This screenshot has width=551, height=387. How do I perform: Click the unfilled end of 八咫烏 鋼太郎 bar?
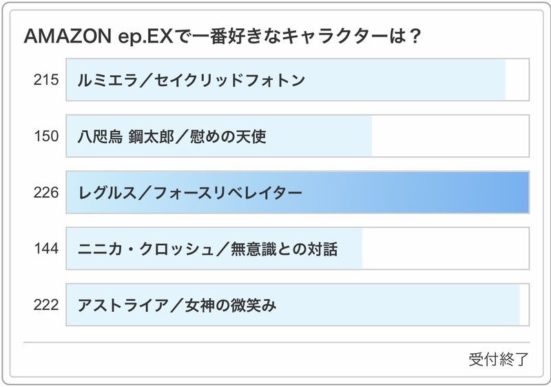click(449, 136)
